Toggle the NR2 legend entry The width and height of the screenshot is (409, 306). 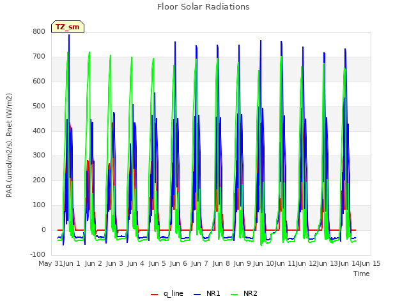point(244,293)
